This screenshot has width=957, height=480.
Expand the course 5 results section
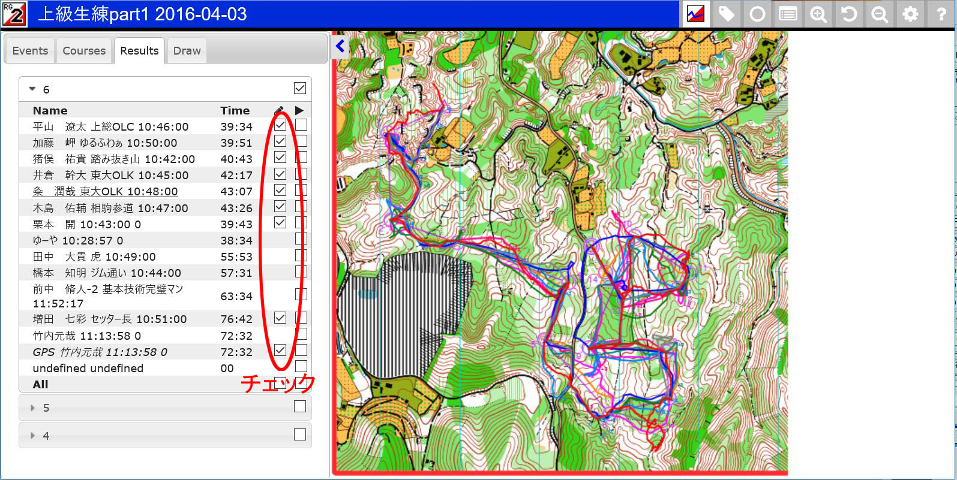[x=33, y=407]
